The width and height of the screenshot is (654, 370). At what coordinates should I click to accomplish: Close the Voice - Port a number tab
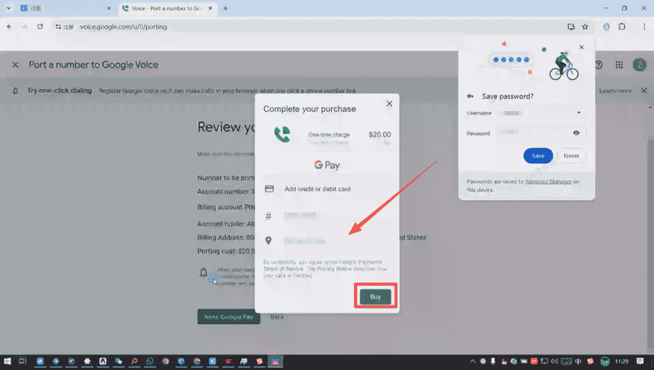pyautogui.click(x=210, y=8)
